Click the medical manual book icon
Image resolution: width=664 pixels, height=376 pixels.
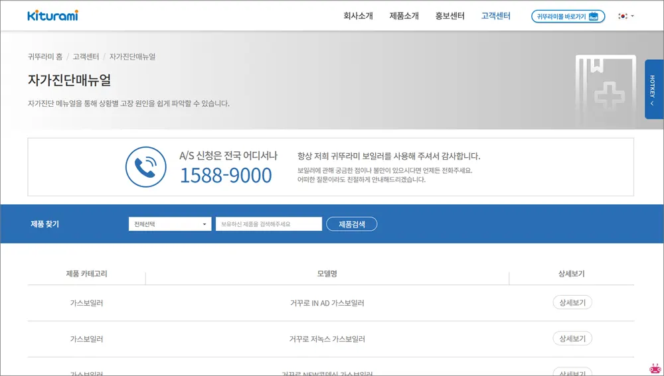point(605,92)
